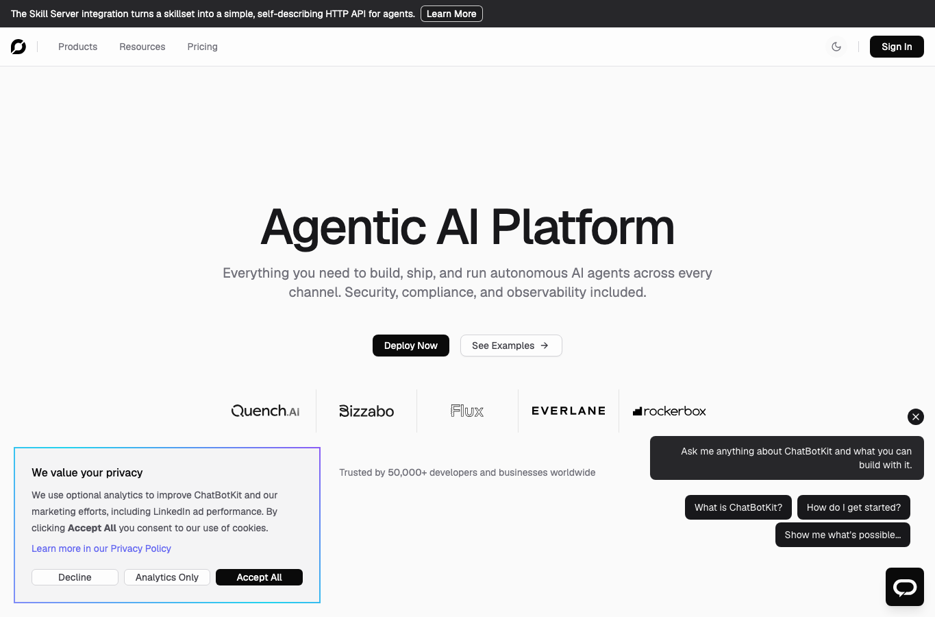935x617 pixels.
Task: Click the Deploy Now button
Action: click(x=411, y=346)
